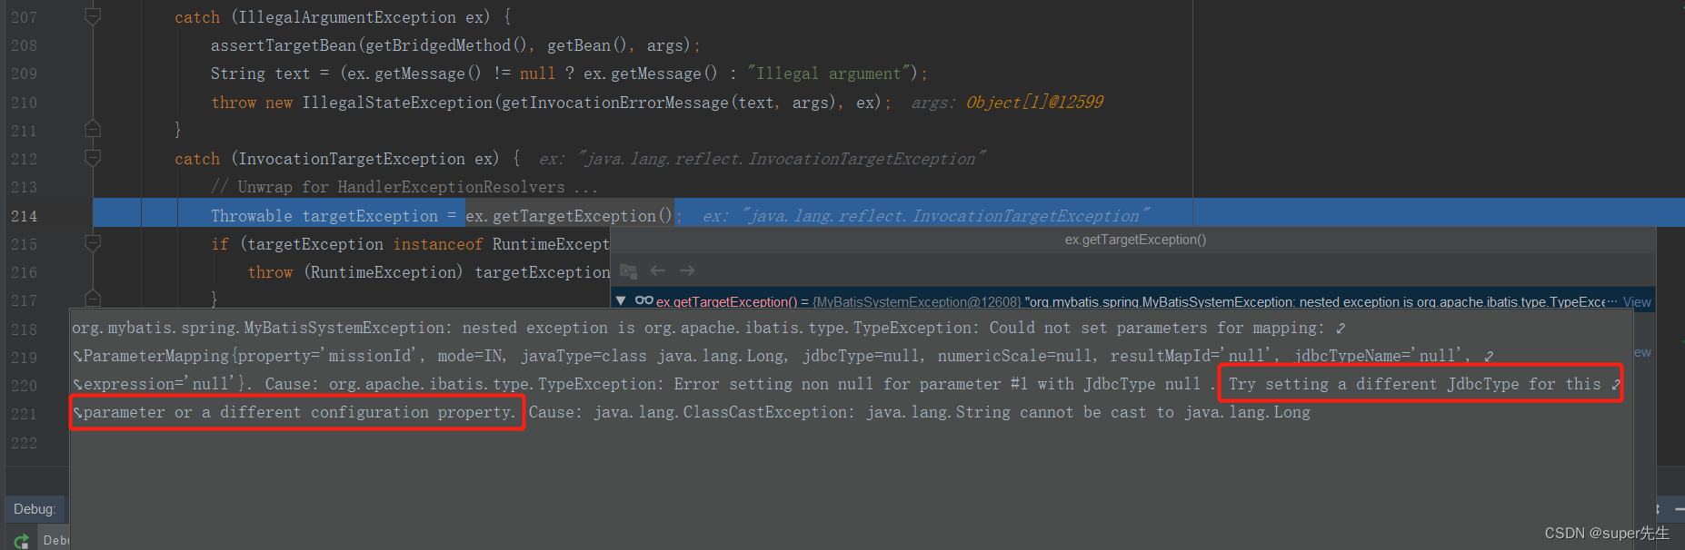Screen dimensions: 1685x550
Task: Select the Debug: tool window label
Action: pyautogui.click(x=35, y=509)
